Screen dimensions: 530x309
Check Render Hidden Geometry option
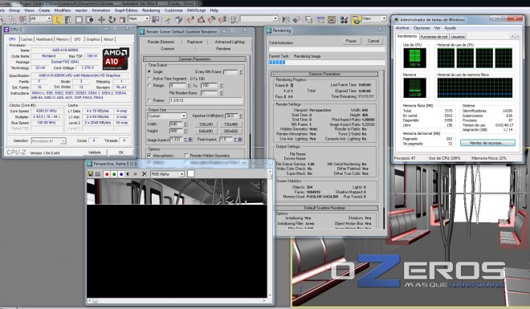click(x=186, y=156)
